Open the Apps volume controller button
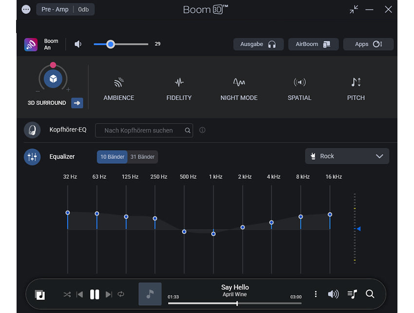414x313 pixels. 368,44
